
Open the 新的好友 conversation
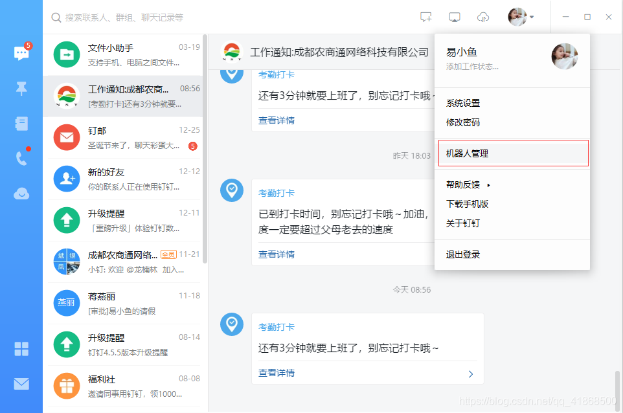(123, 179)
